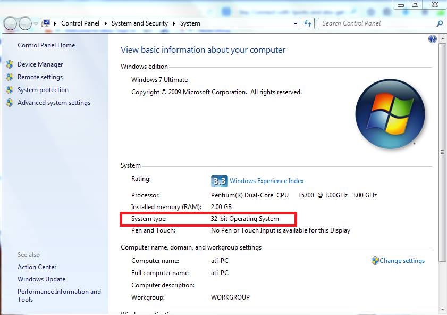Open Windows Update link
447x315 pixels.
coord(41,279)
